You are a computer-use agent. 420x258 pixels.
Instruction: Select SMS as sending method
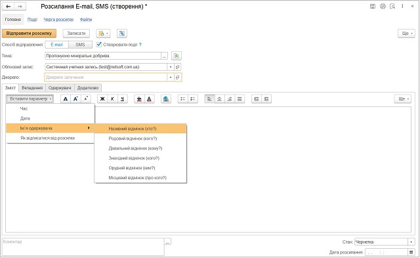point(80,45)
